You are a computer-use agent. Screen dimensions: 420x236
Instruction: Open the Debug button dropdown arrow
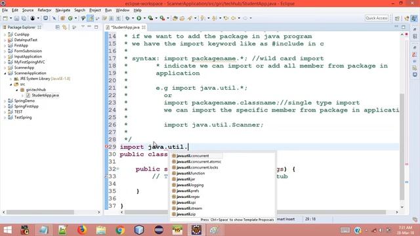click(133, 18)
